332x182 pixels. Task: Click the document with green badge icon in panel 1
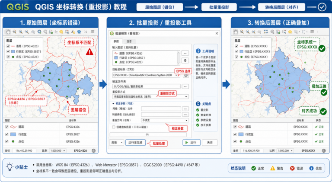point(51,32)
